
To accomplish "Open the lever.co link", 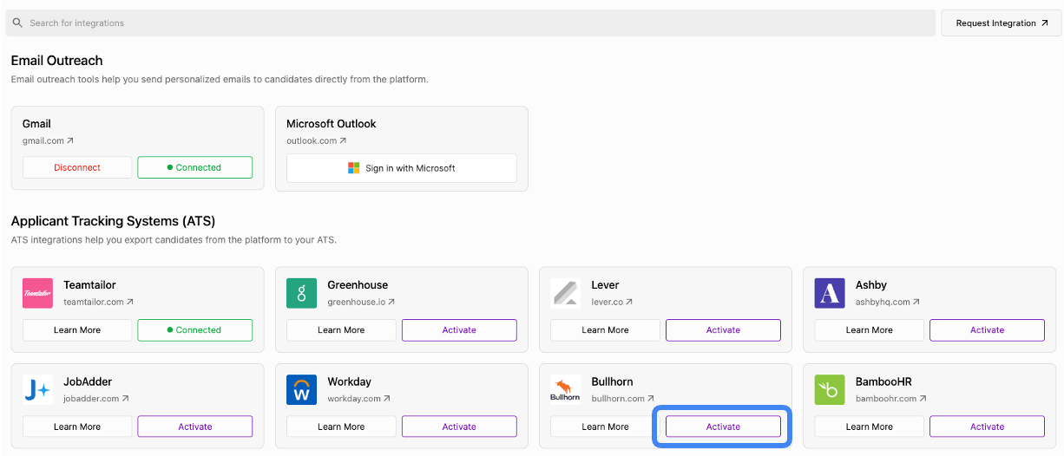I will tap(612, 302).
